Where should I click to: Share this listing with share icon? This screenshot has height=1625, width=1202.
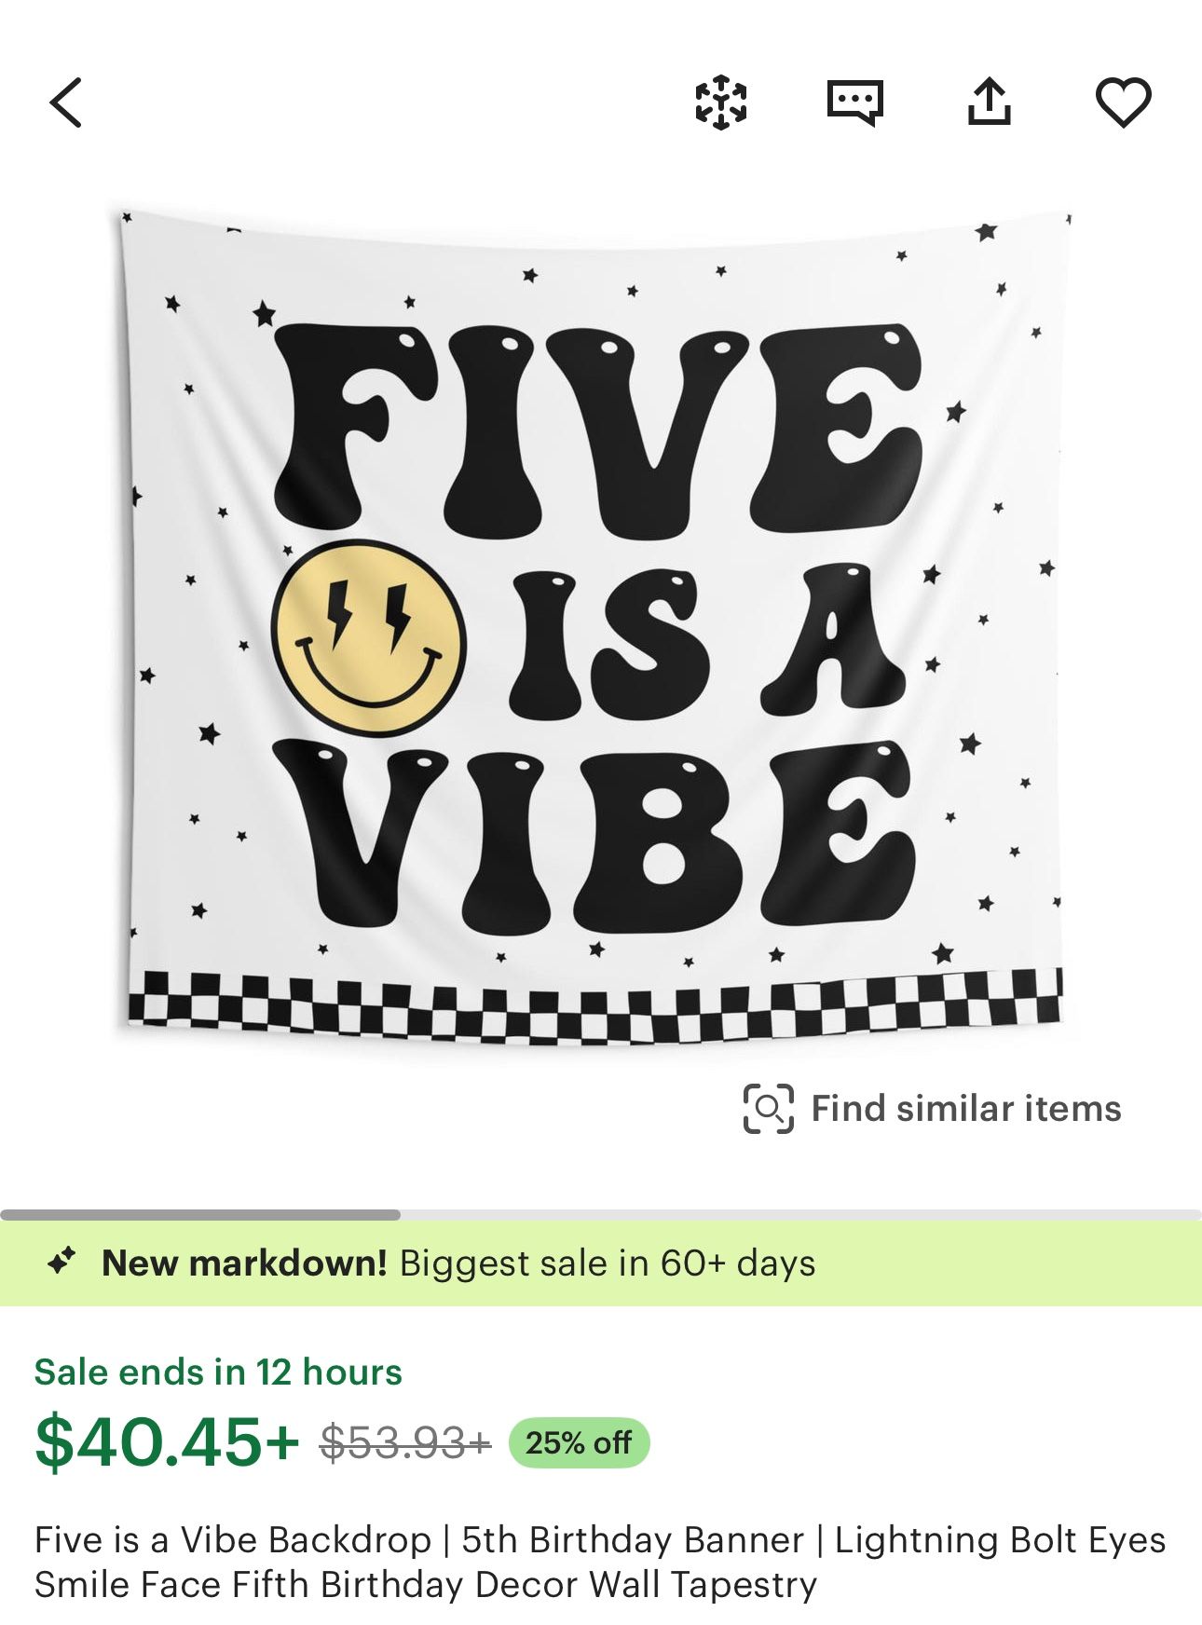point(989,101)
